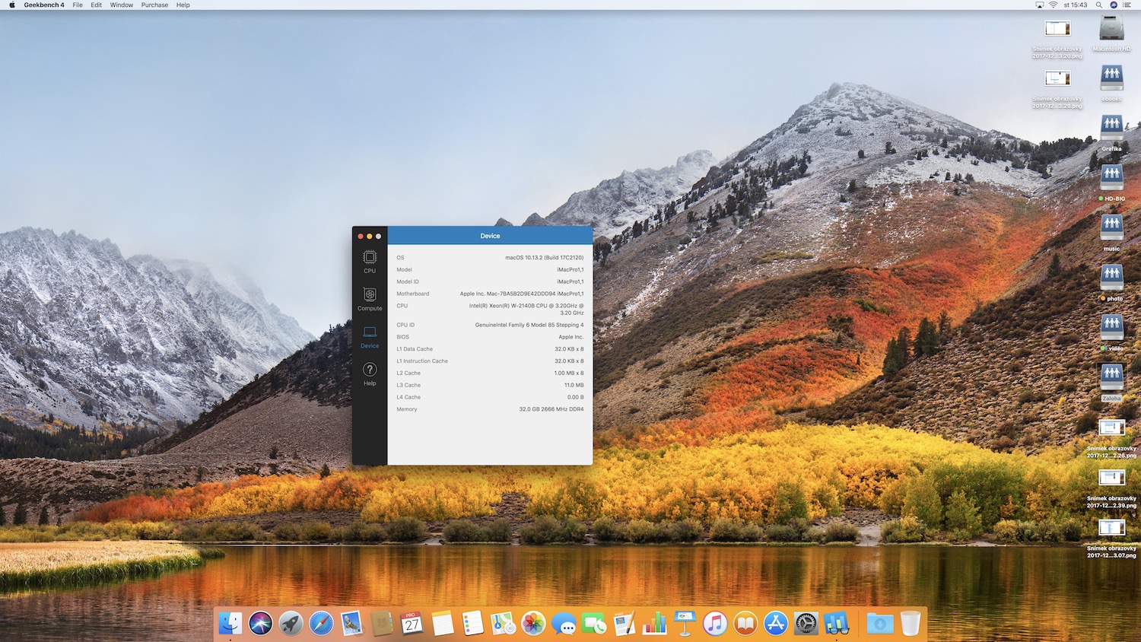Click "GenuineIntel Family 6 Model 85 Stepping 4"
The image size is (1141, 642).
coord(529,325)
